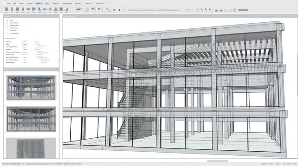Click the settings icon after project dropdown
The height and width of the screenshot is (167, 298).
pos(187,10)
